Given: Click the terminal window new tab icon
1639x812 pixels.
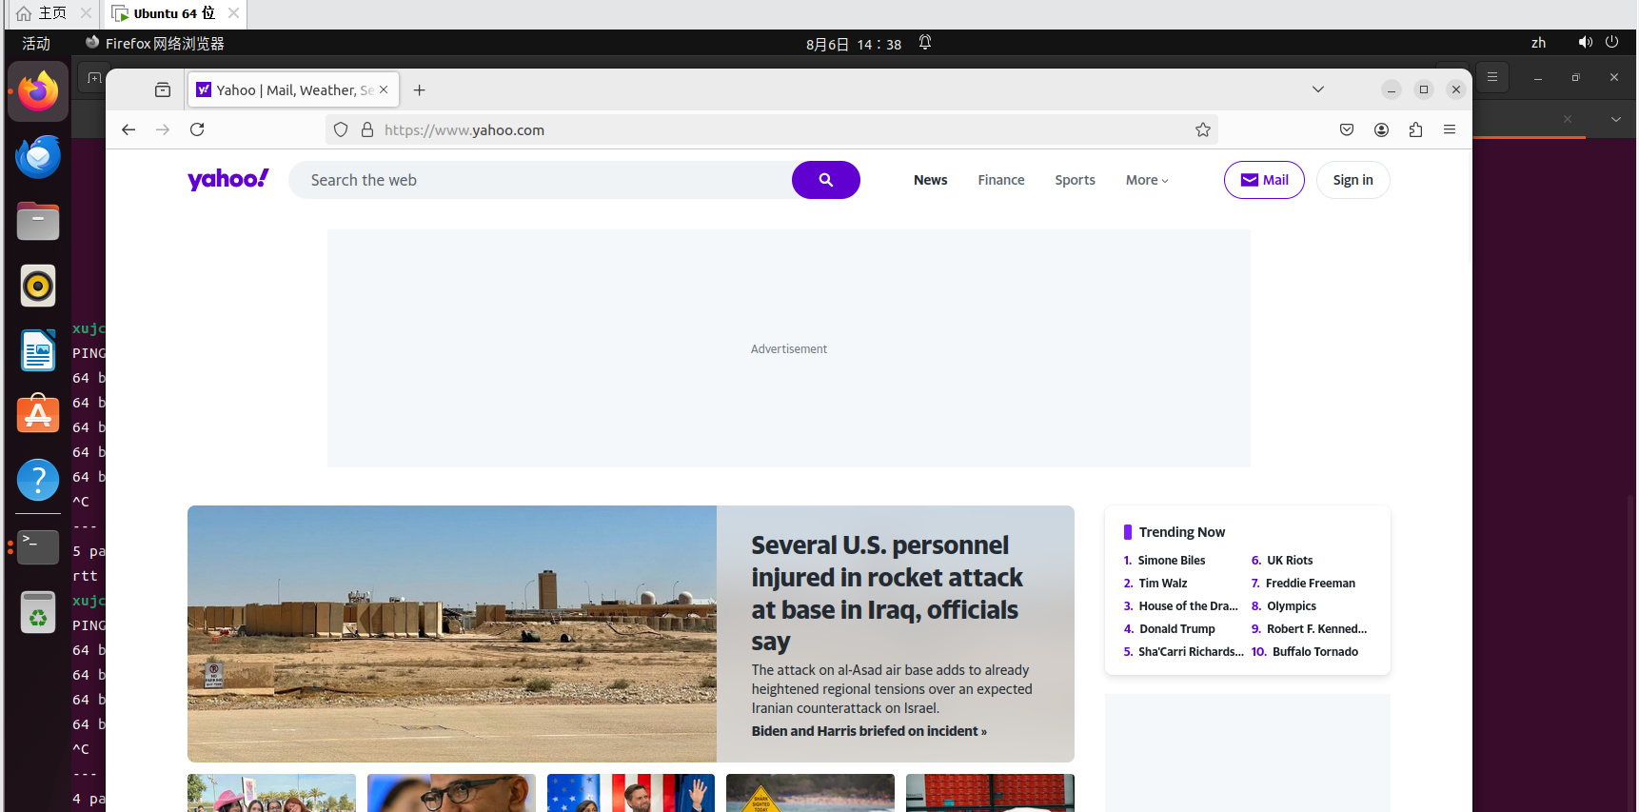Looking at the screenshot, I should pos(93,78).
